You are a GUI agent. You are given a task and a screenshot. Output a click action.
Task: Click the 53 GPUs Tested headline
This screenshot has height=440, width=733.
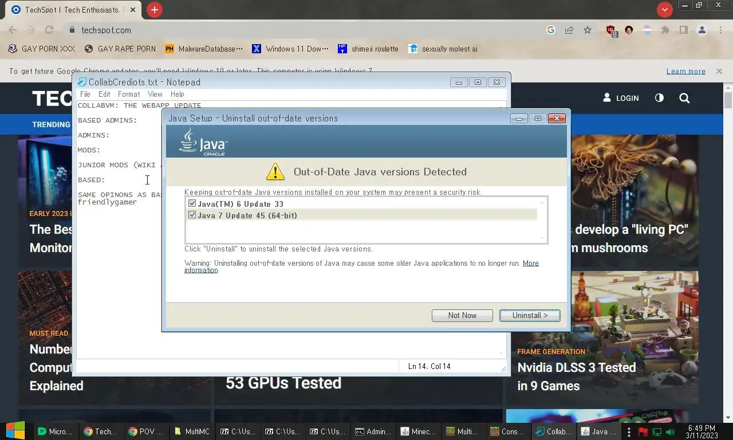pos(283,383)
